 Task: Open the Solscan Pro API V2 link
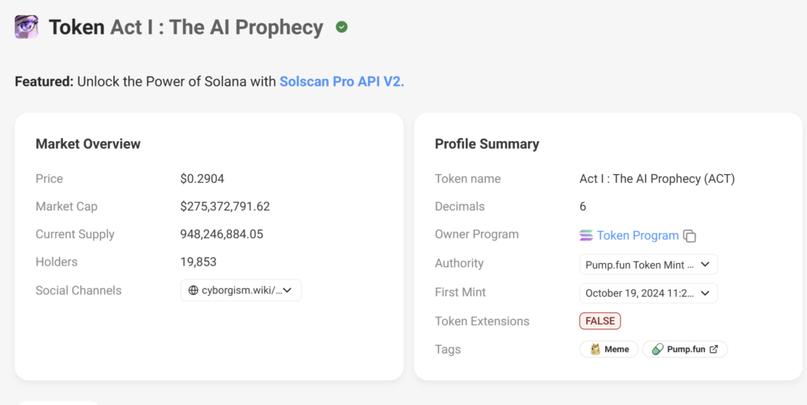(341, 81)
